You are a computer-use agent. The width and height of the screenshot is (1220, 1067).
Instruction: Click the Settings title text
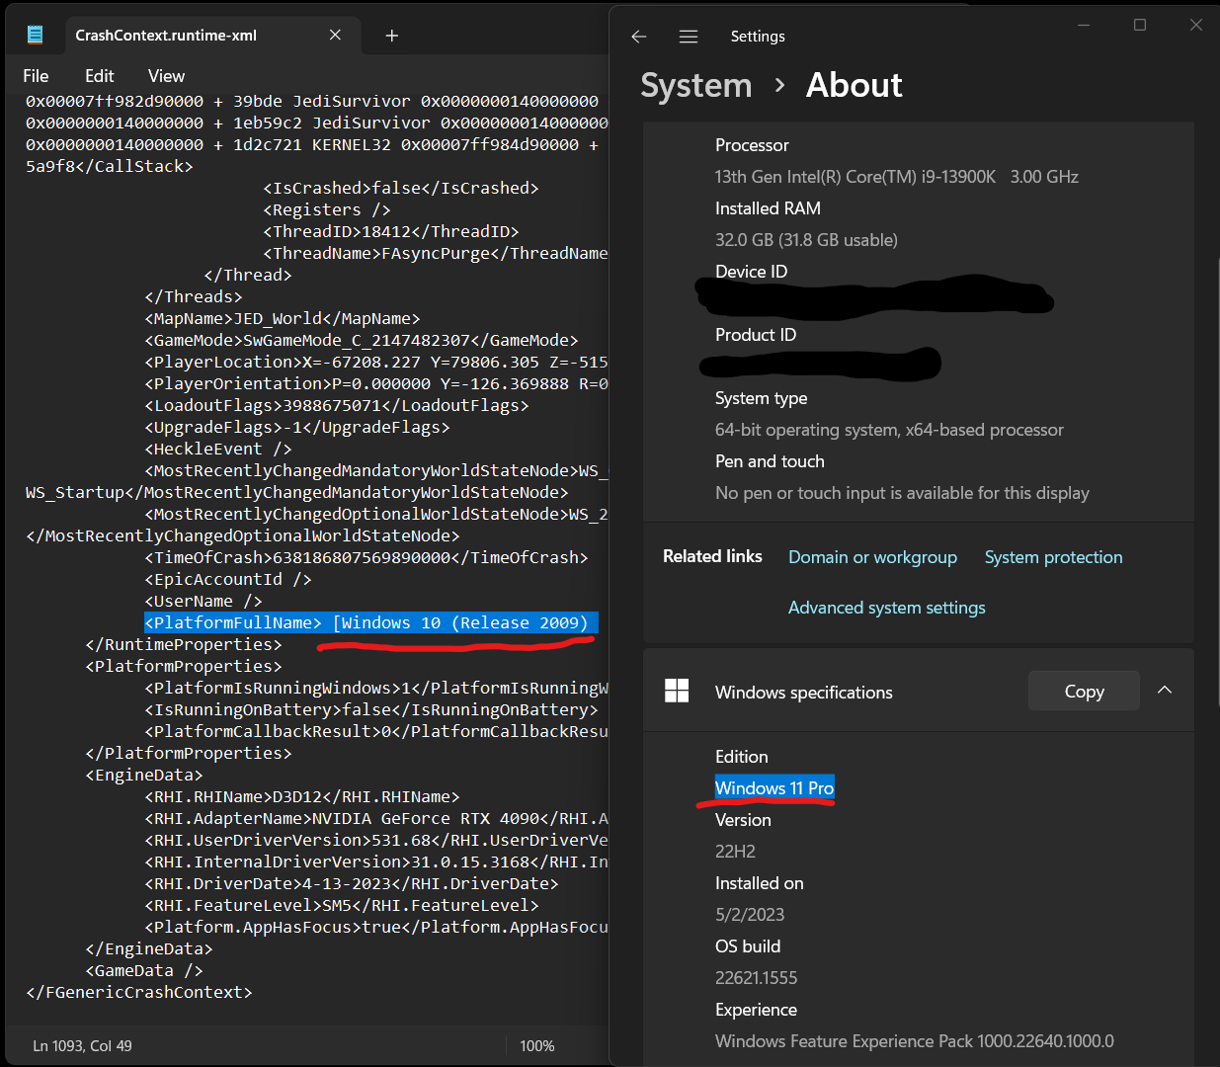coord(758,37)
